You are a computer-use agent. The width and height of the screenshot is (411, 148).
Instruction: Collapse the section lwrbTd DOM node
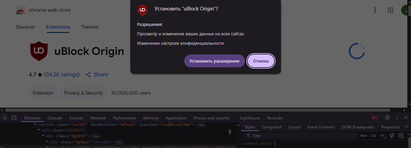click(35, 125)
